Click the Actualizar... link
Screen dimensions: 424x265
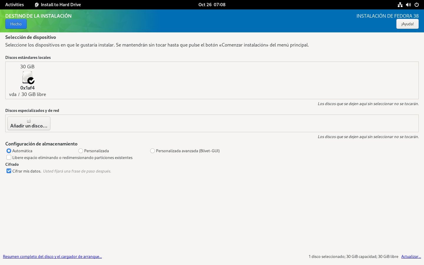[411, 256]
